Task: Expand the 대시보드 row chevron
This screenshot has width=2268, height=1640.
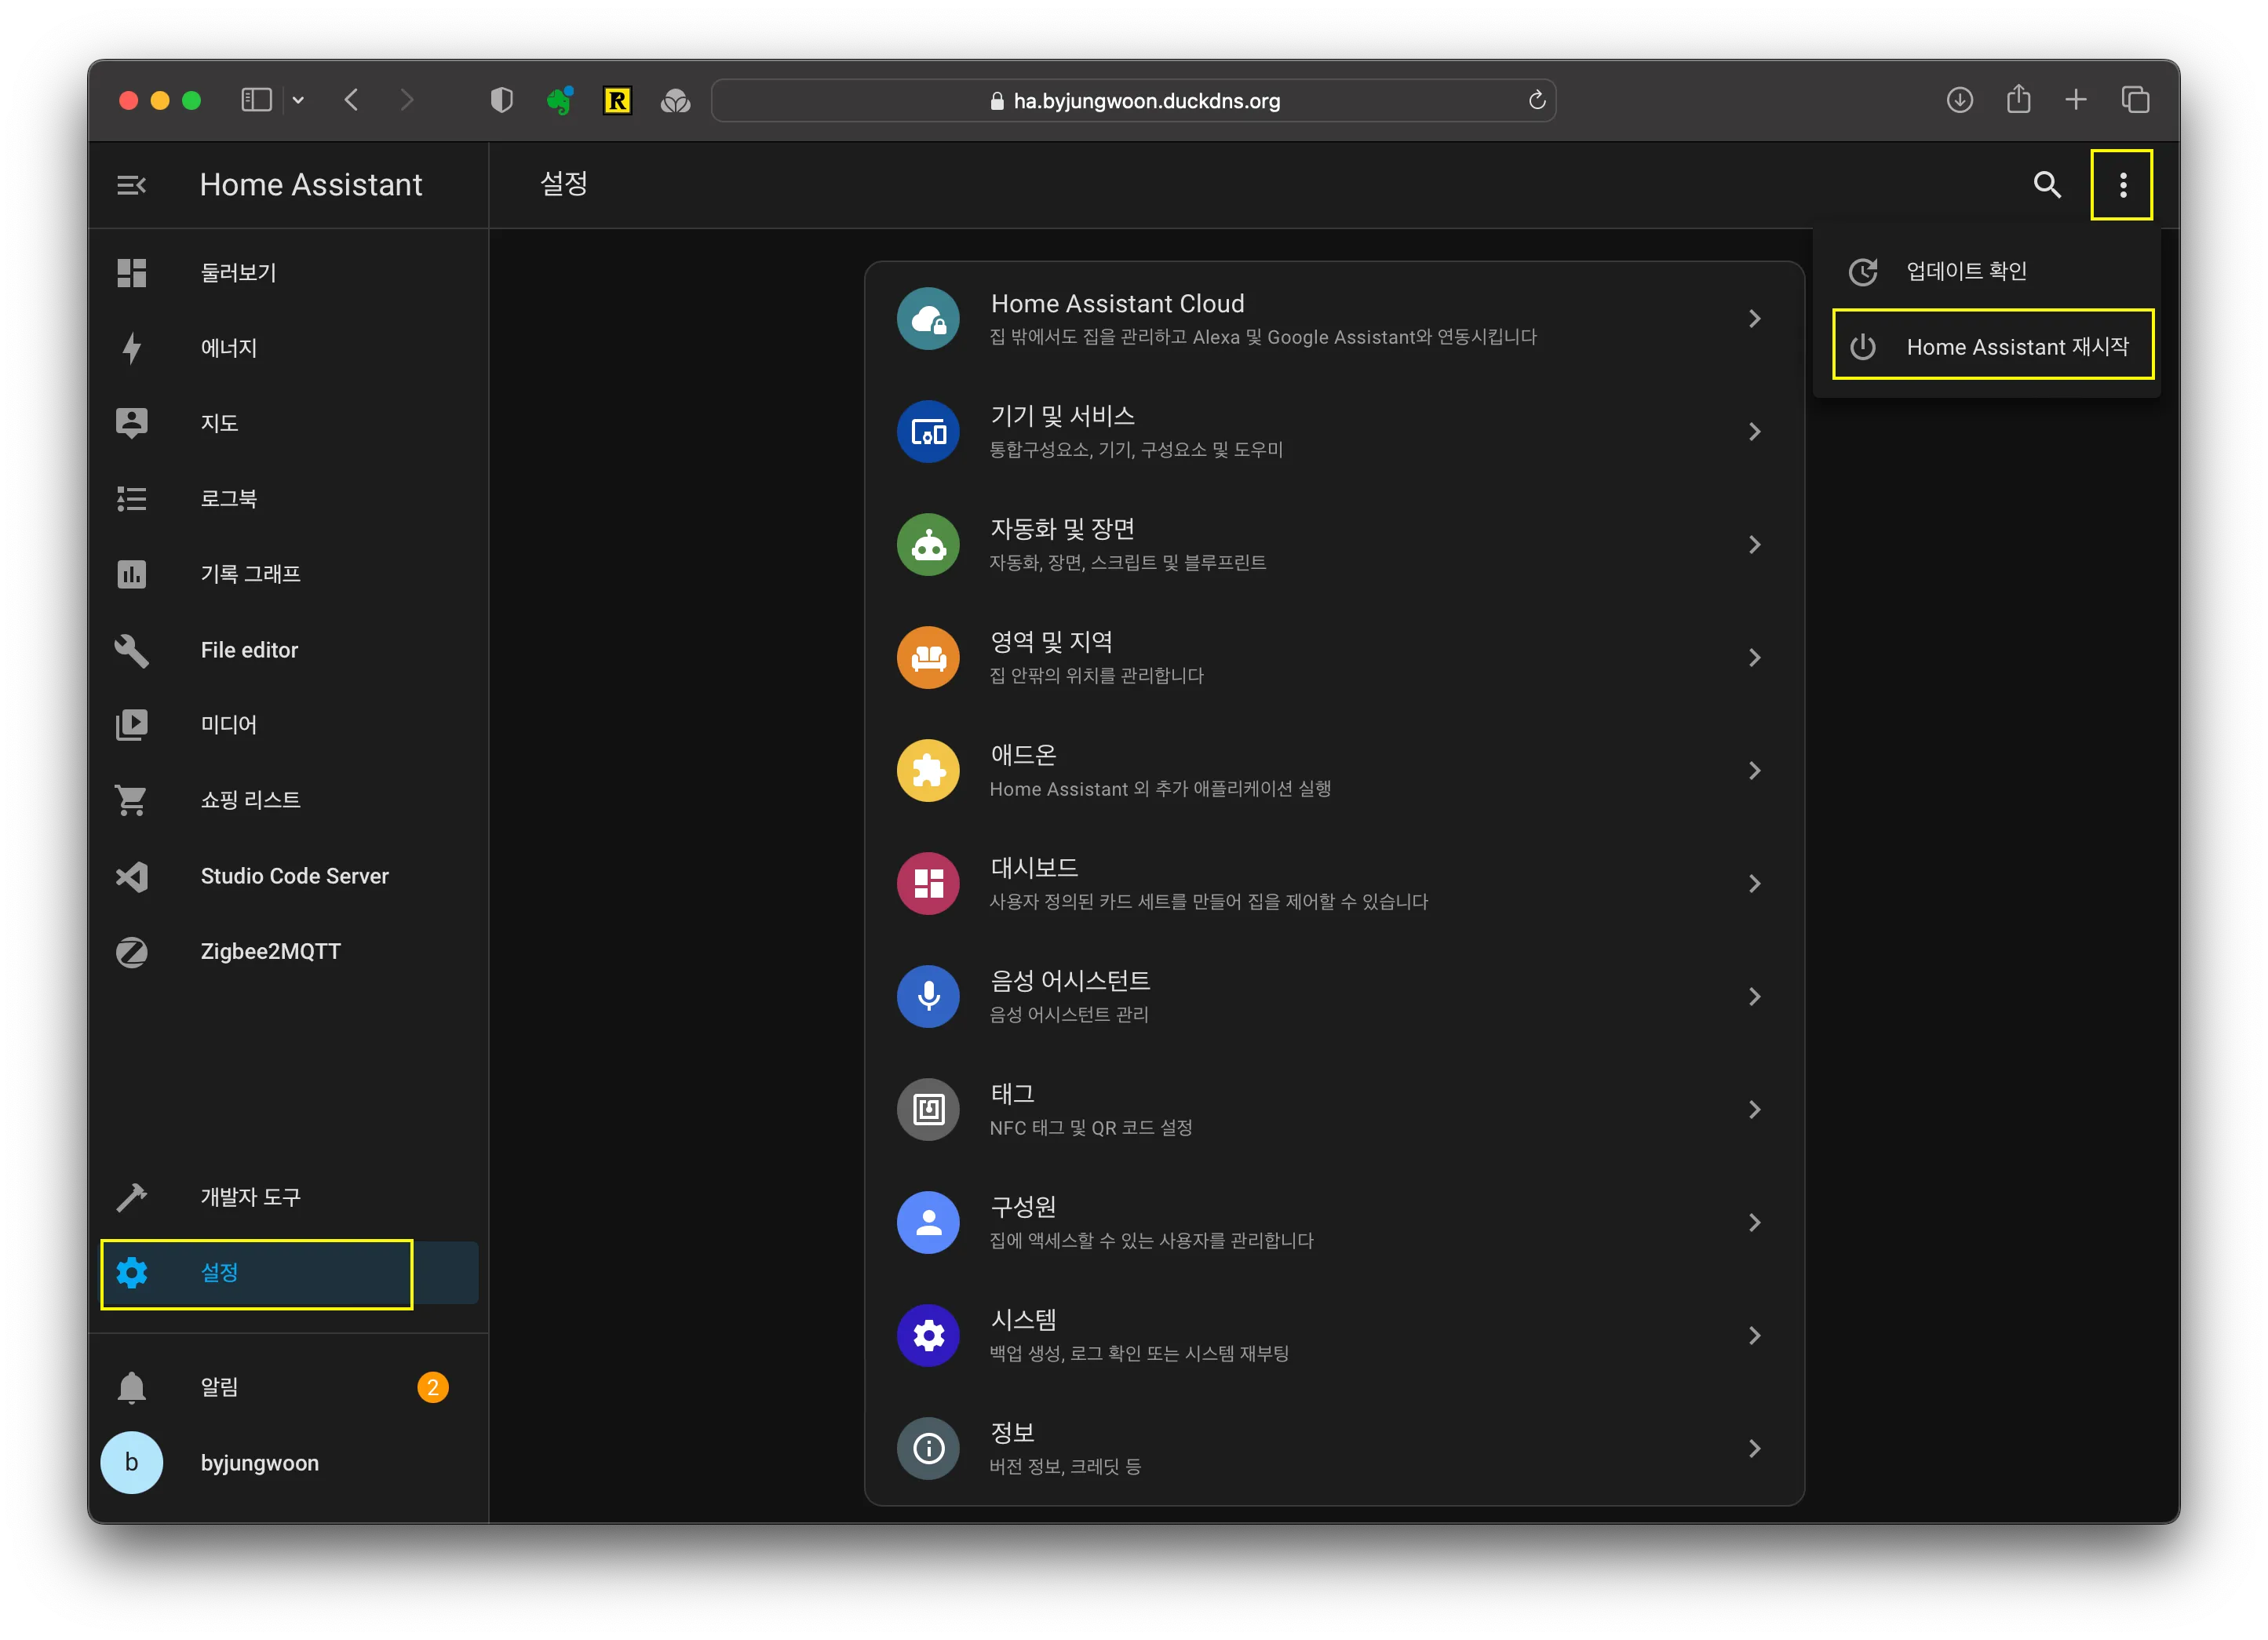Action: [x=1755, y=884]
